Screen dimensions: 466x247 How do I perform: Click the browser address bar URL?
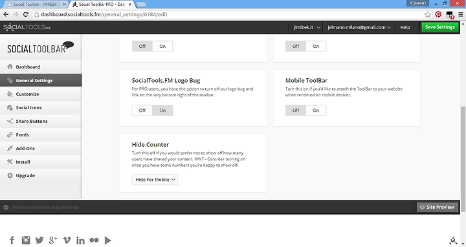pos(104,14)
